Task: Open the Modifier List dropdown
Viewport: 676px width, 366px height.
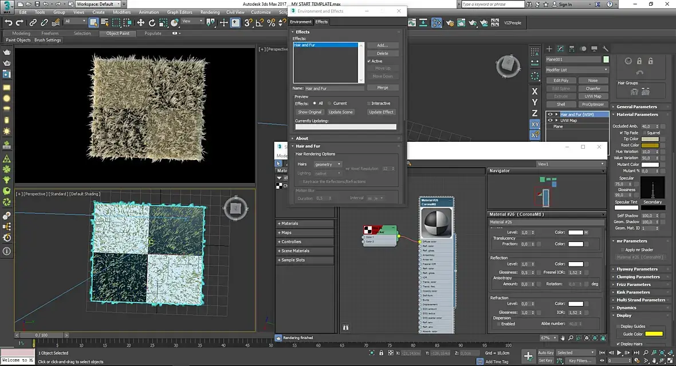Action: click(576, 70)
